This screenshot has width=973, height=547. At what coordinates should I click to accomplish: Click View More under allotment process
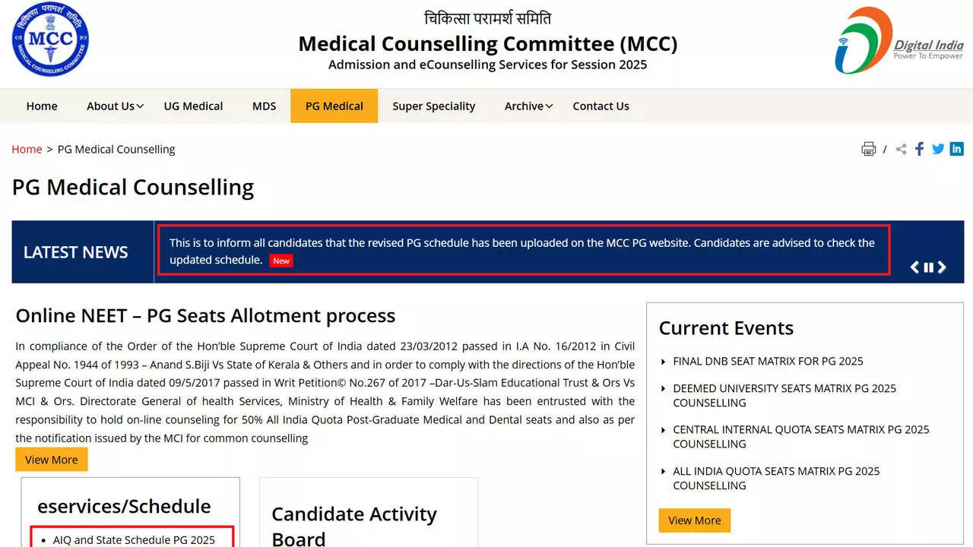[x=52, y=460]
